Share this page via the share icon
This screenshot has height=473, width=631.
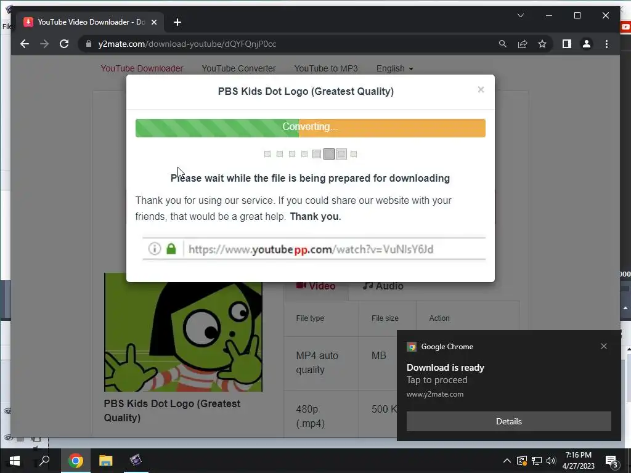523,44
